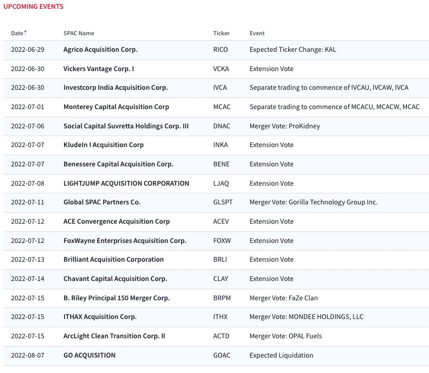Select the ACTD ticker cell

[x=221, y=336]
